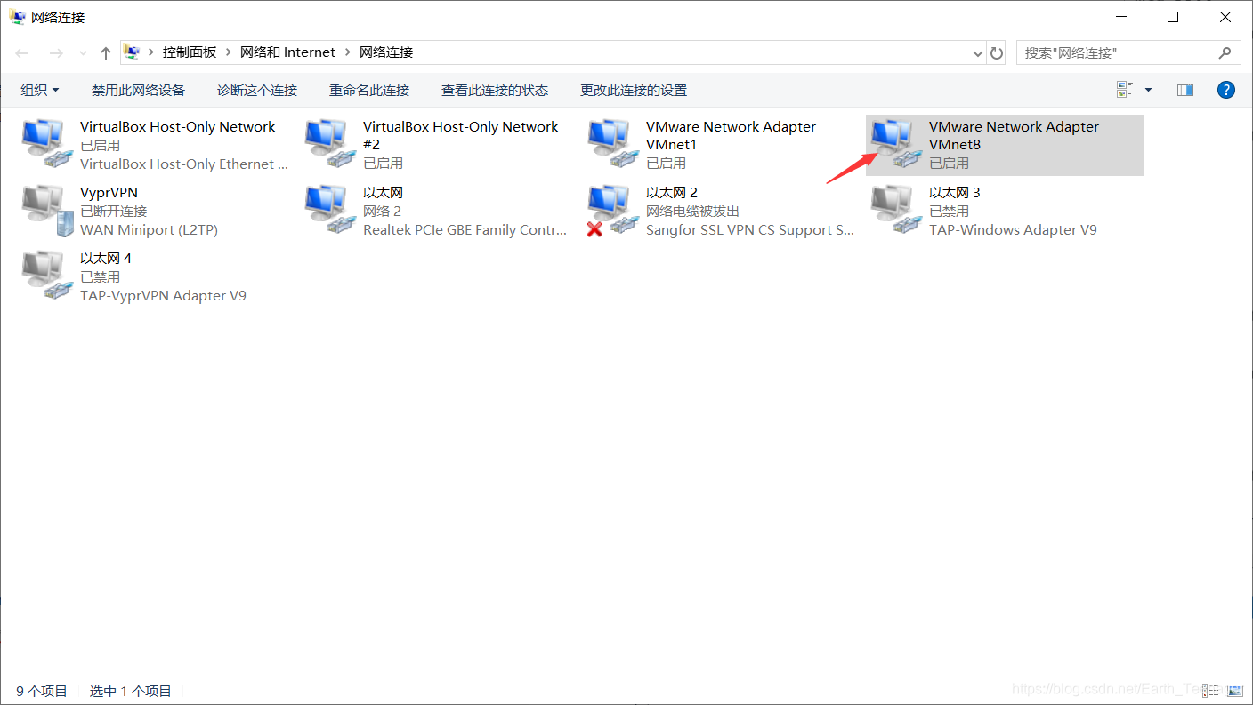The width and height of the screenshot is (1253, 705).
Task: Go up one level with up arrow
Action: point(106,53)
